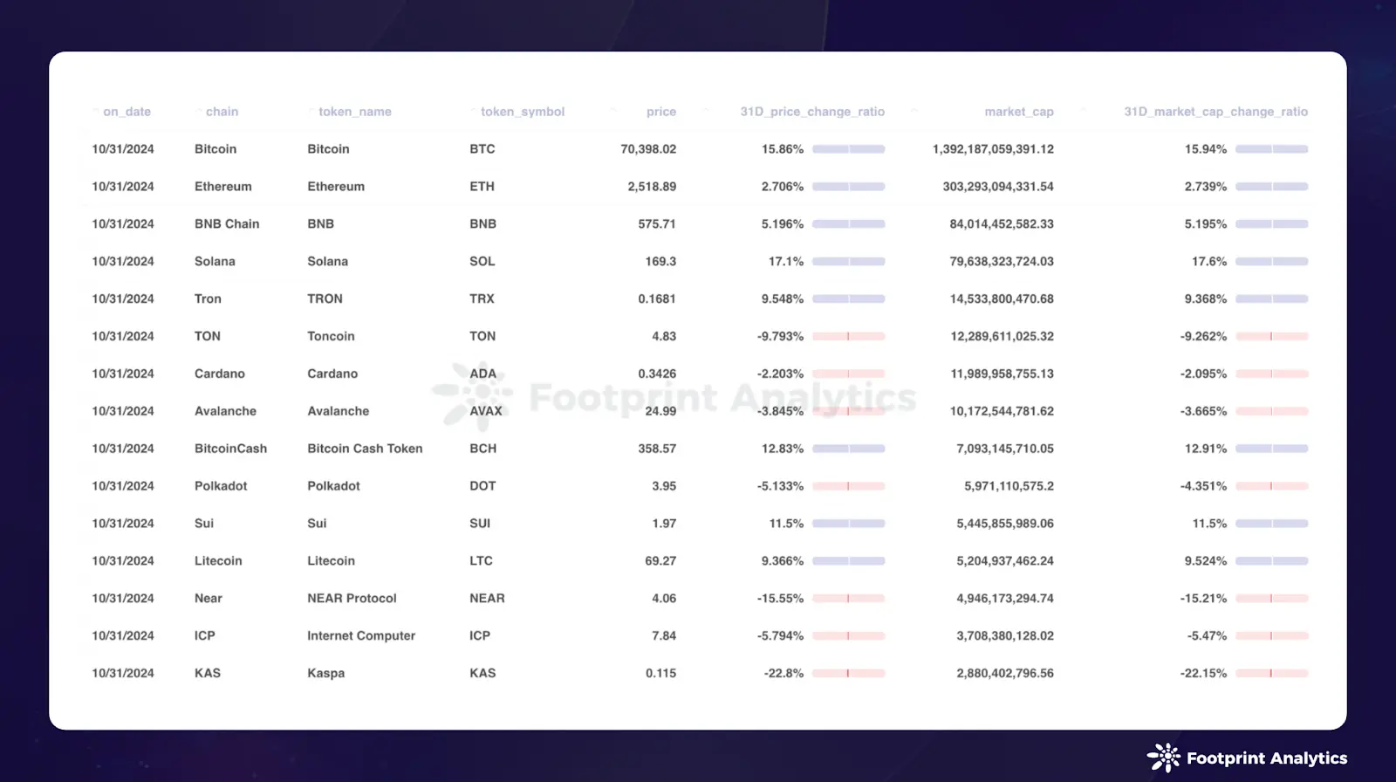Image resolution: width=1396 pixels, height=782 pixels.
Task: Click Bitcoin's market cap value
Action: tap(993, 149)
